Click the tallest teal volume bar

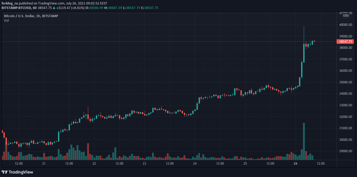click(304, 141)
